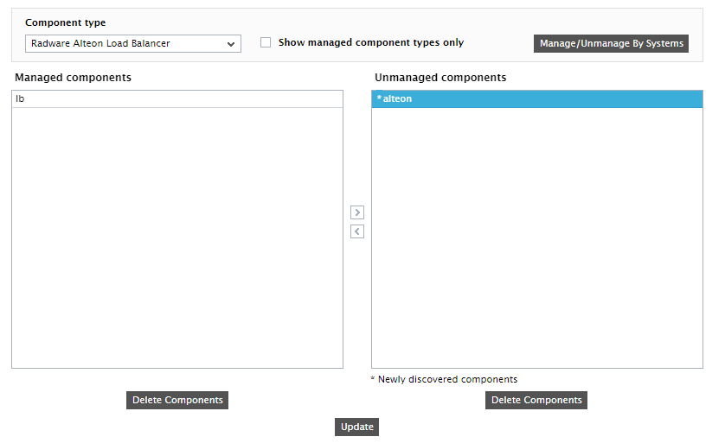Image resolution: width=725 pixels, height=443 pixels.
Task: Click Manage/Unmanage By Systems button
Action: pos(611,43)
